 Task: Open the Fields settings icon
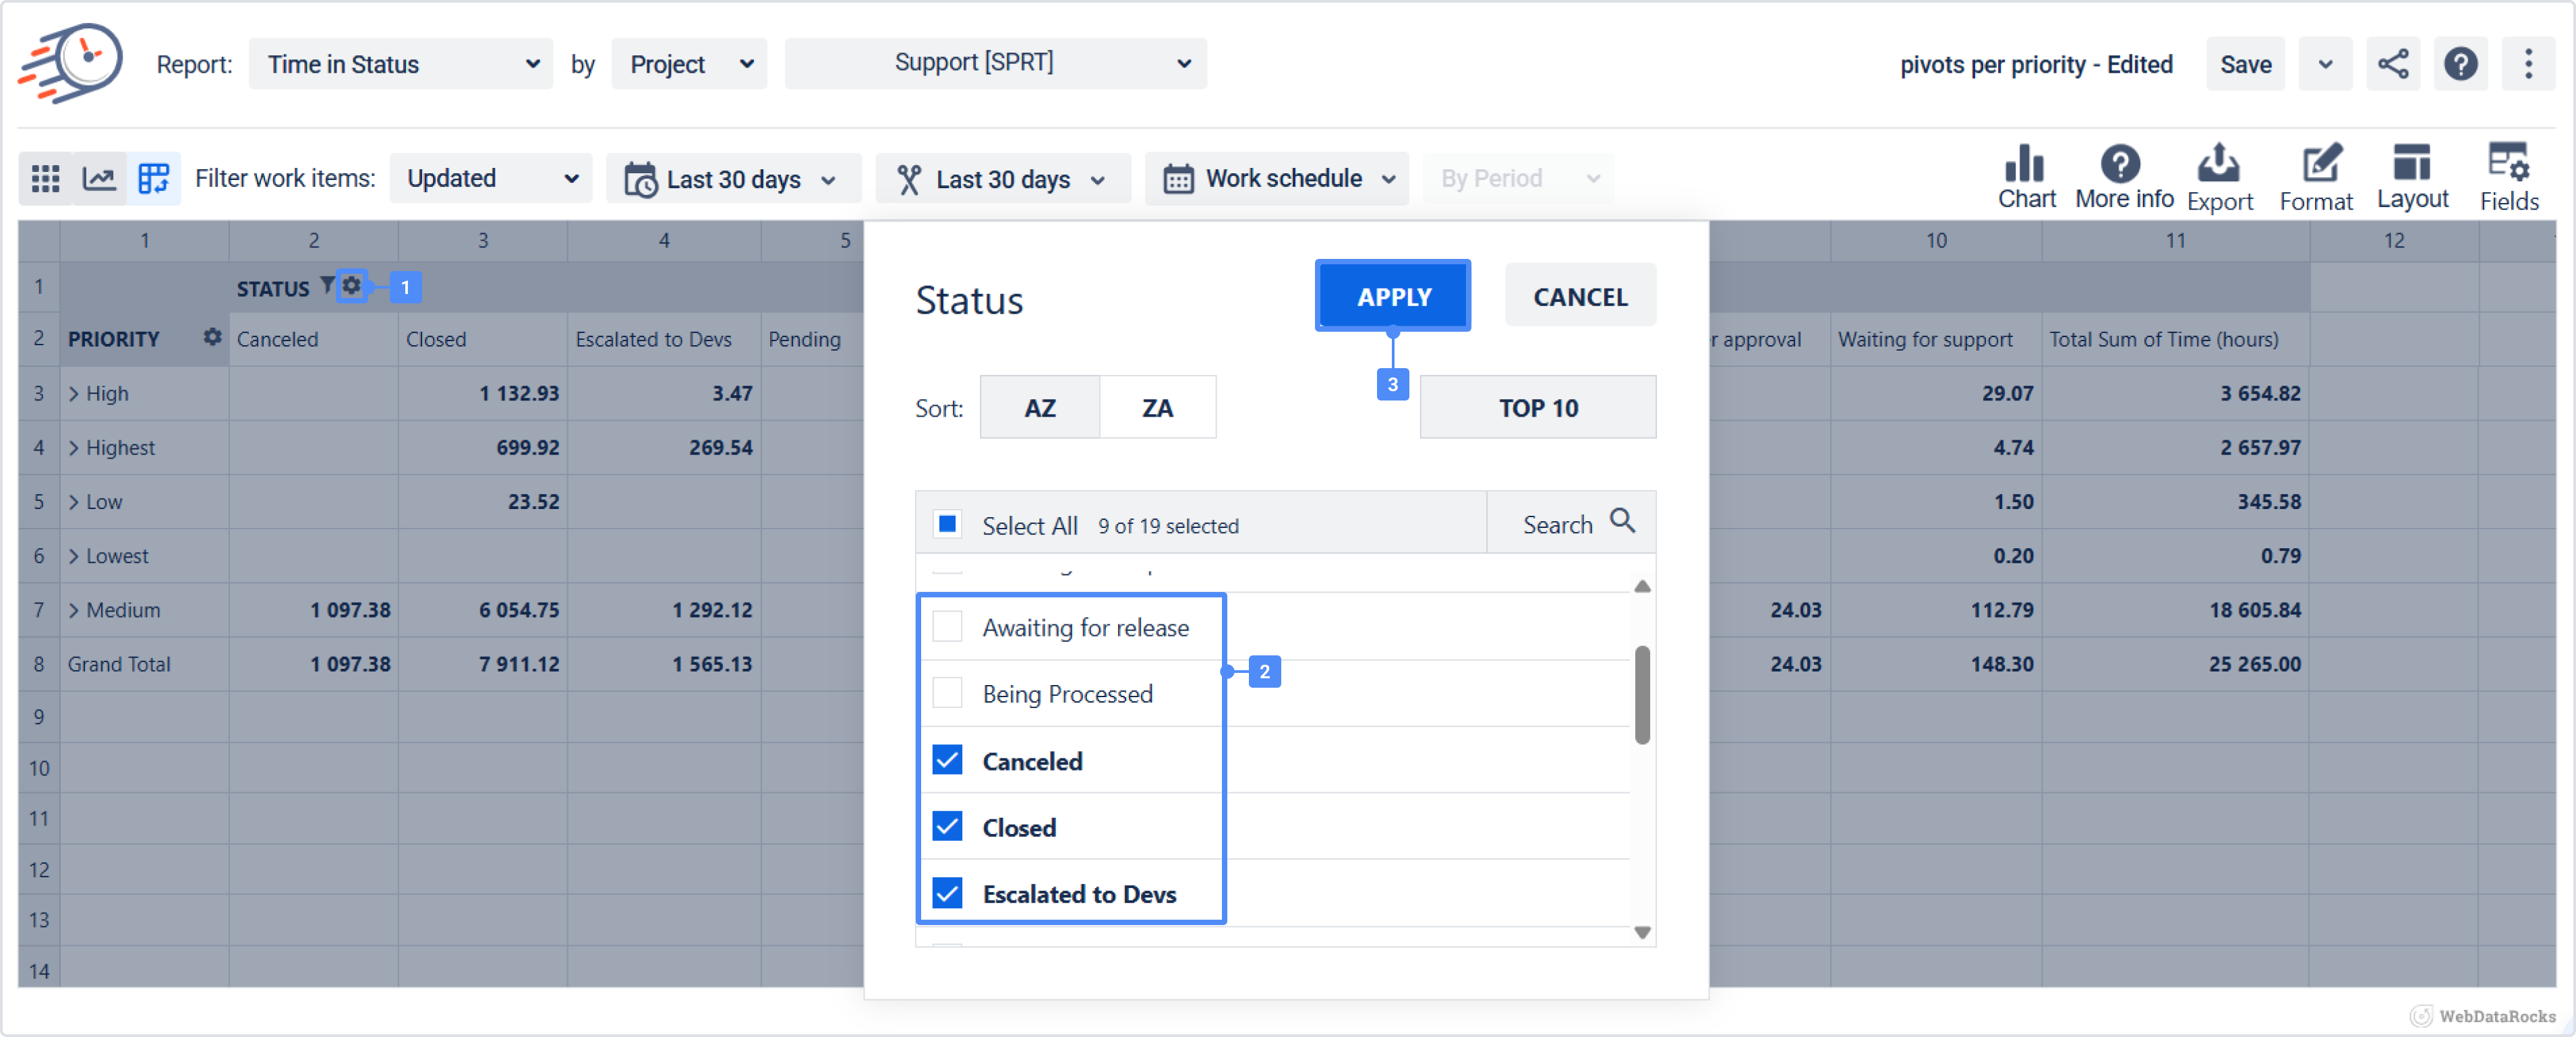coord(2508,163)
